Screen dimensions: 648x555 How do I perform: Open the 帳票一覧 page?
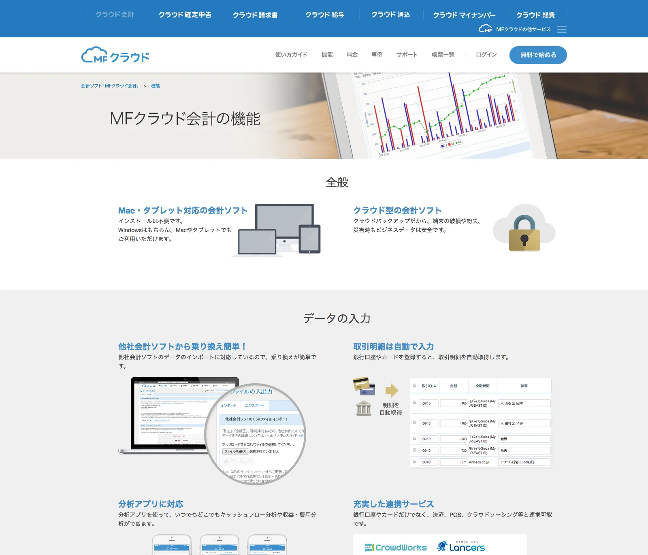[443, 55]
